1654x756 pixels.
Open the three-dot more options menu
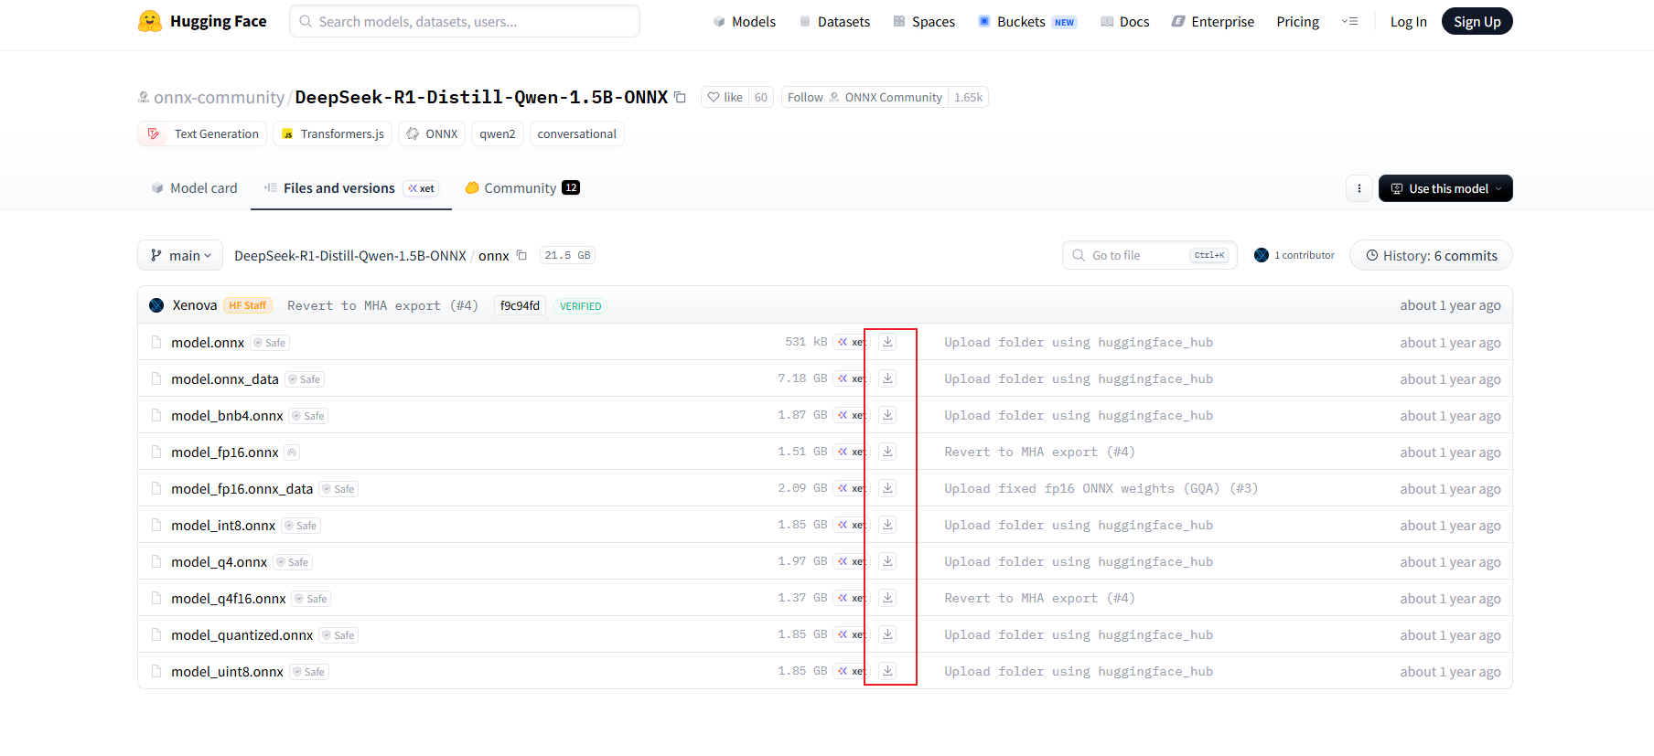tap(1359, 188)
